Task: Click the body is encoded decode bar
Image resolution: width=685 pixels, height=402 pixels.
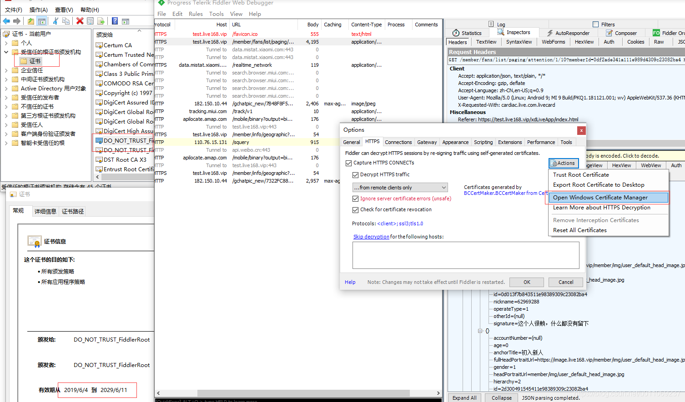Action: [635, 156]
